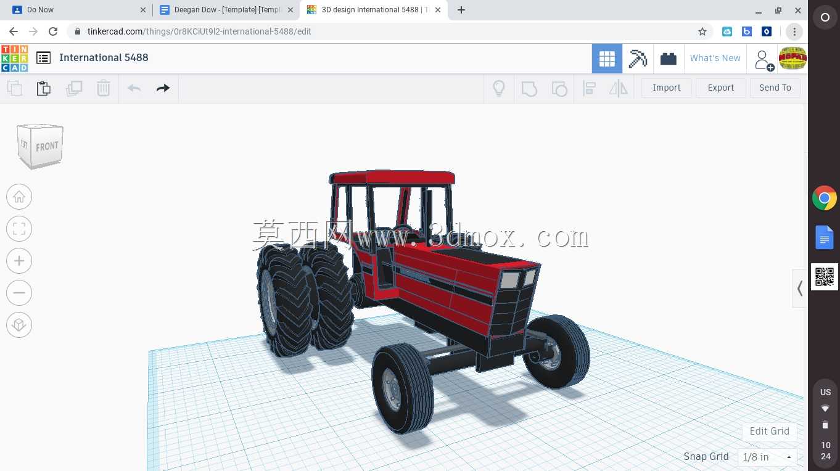Open the Bricks mode
The image size is (840, 471).
(669, 59)
